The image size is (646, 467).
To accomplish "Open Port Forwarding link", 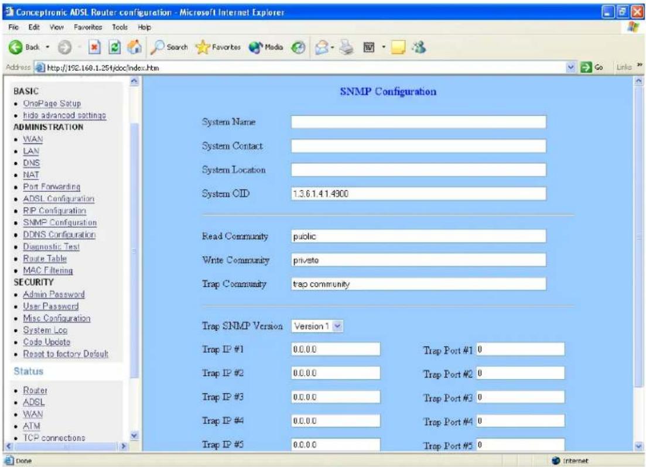I will (x=52, y=187).
